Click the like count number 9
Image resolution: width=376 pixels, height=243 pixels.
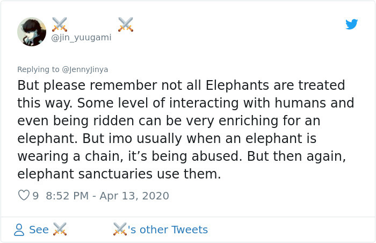35,196
